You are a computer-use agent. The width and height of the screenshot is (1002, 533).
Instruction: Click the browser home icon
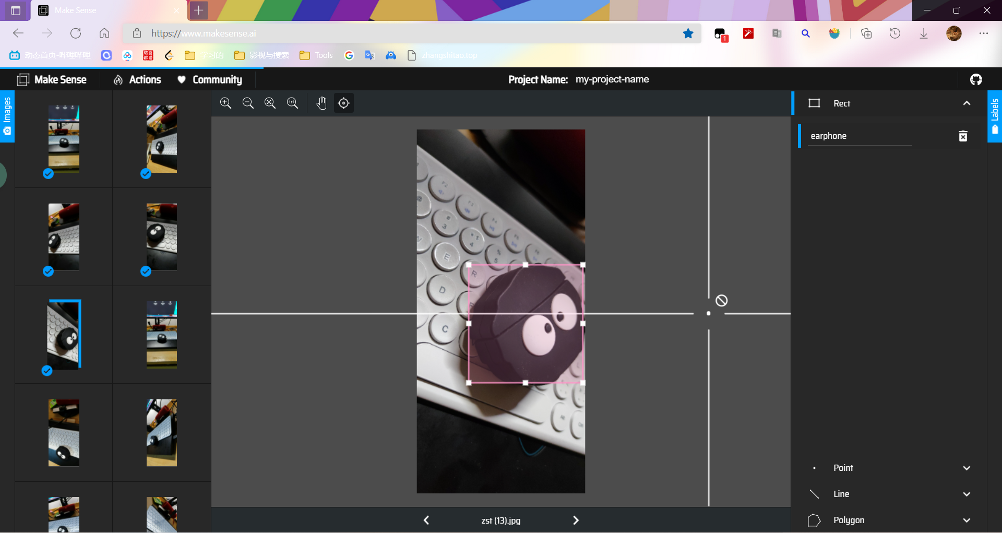[x=104, y=33]
